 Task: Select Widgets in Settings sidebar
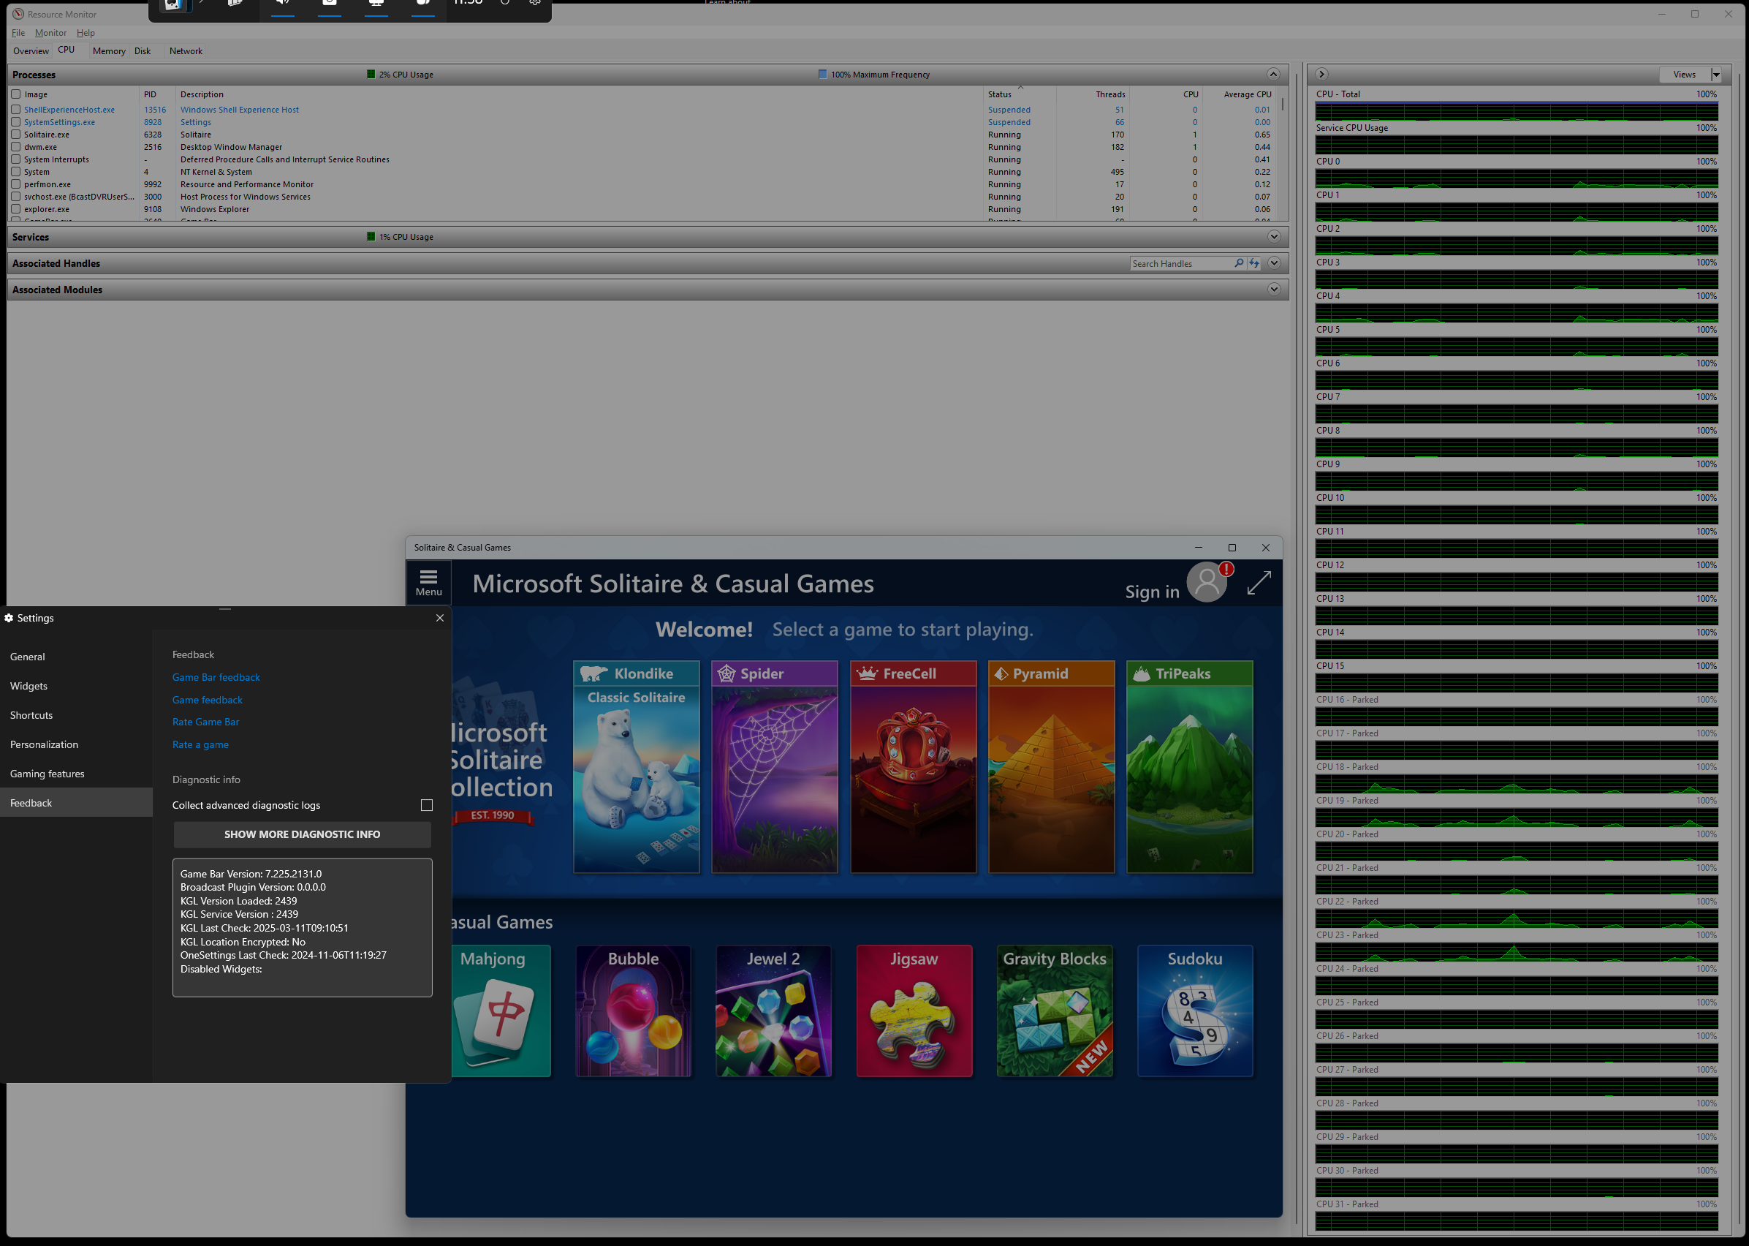pos(76,686)
